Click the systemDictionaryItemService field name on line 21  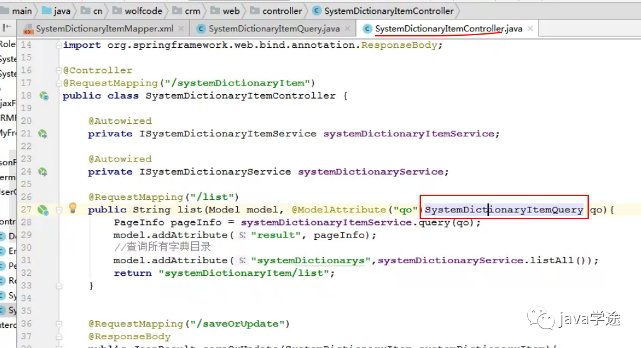coord(408,134)
